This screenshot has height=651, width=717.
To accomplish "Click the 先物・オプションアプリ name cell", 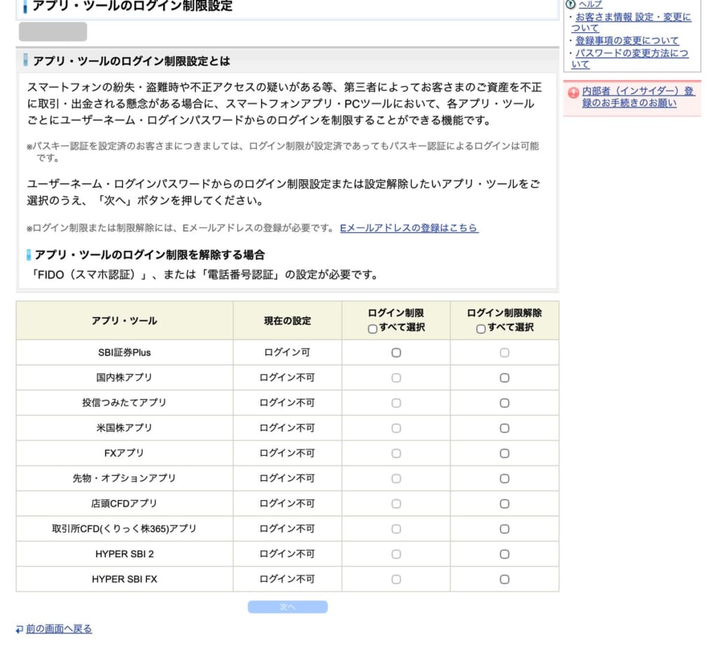I will pos(125,478).
